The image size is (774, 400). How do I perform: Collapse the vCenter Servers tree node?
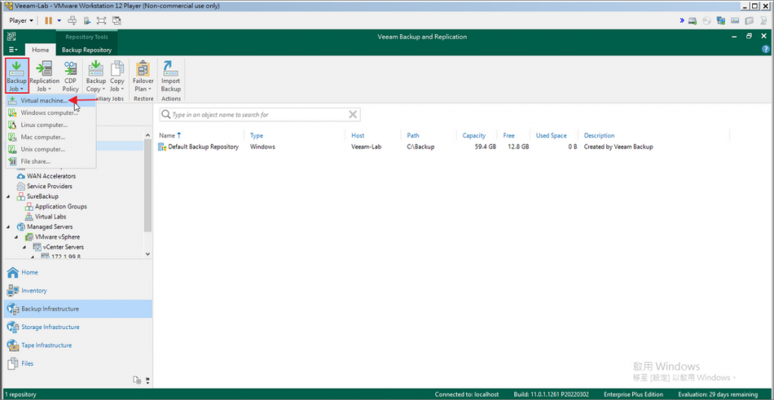tap(25, 247)
